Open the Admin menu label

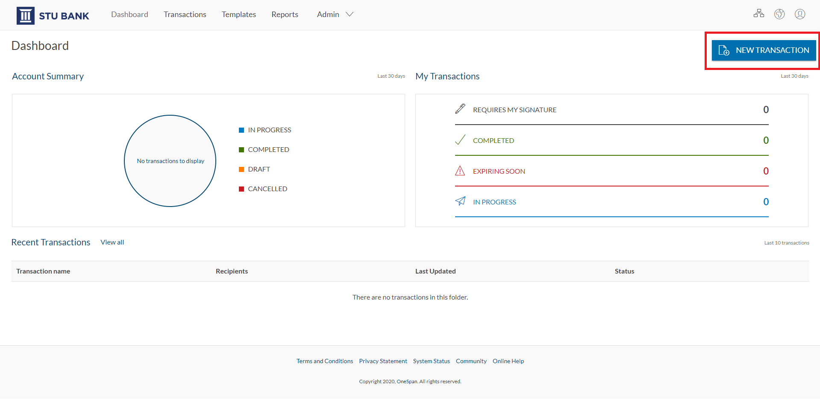point(328,15)
